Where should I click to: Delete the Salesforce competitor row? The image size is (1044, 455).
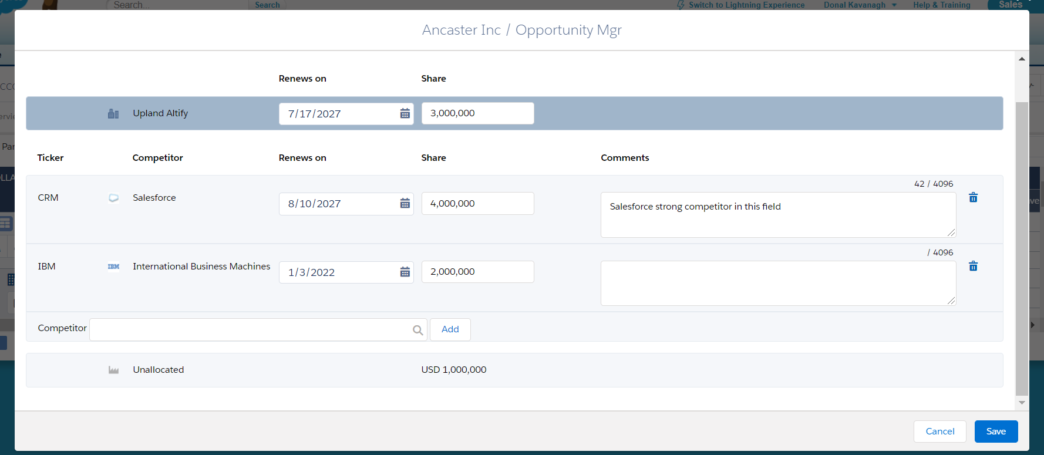(973, 197)
